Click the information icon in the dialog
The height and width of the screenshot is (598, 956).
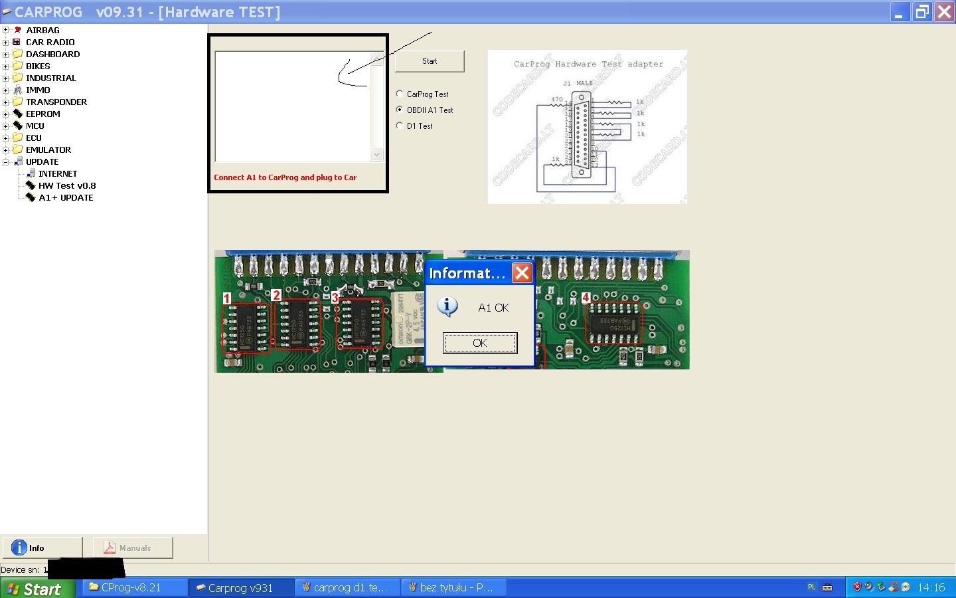[447, 307]
